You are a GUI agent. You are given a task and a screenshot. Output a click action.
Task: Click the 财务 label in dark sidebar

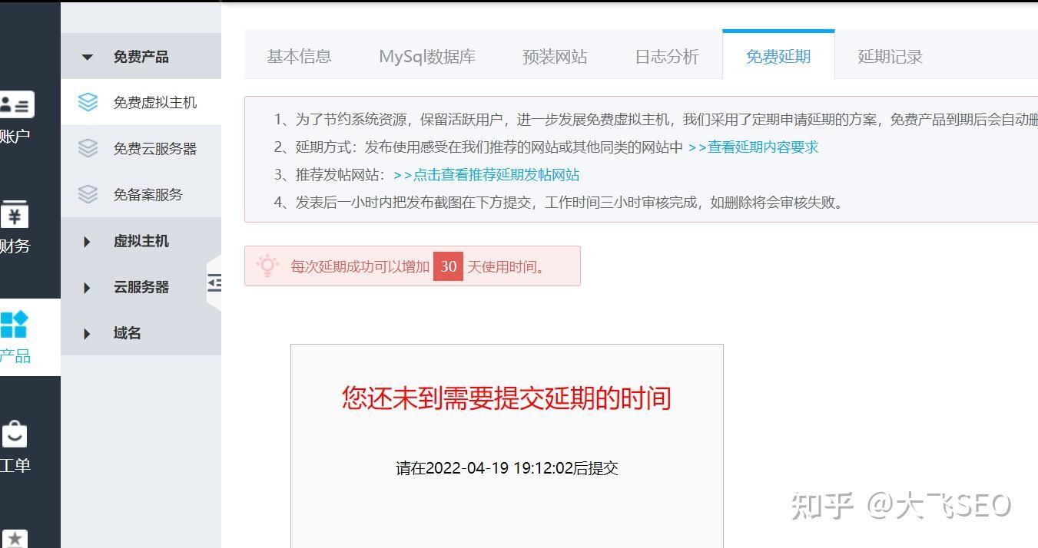point(15,246)
